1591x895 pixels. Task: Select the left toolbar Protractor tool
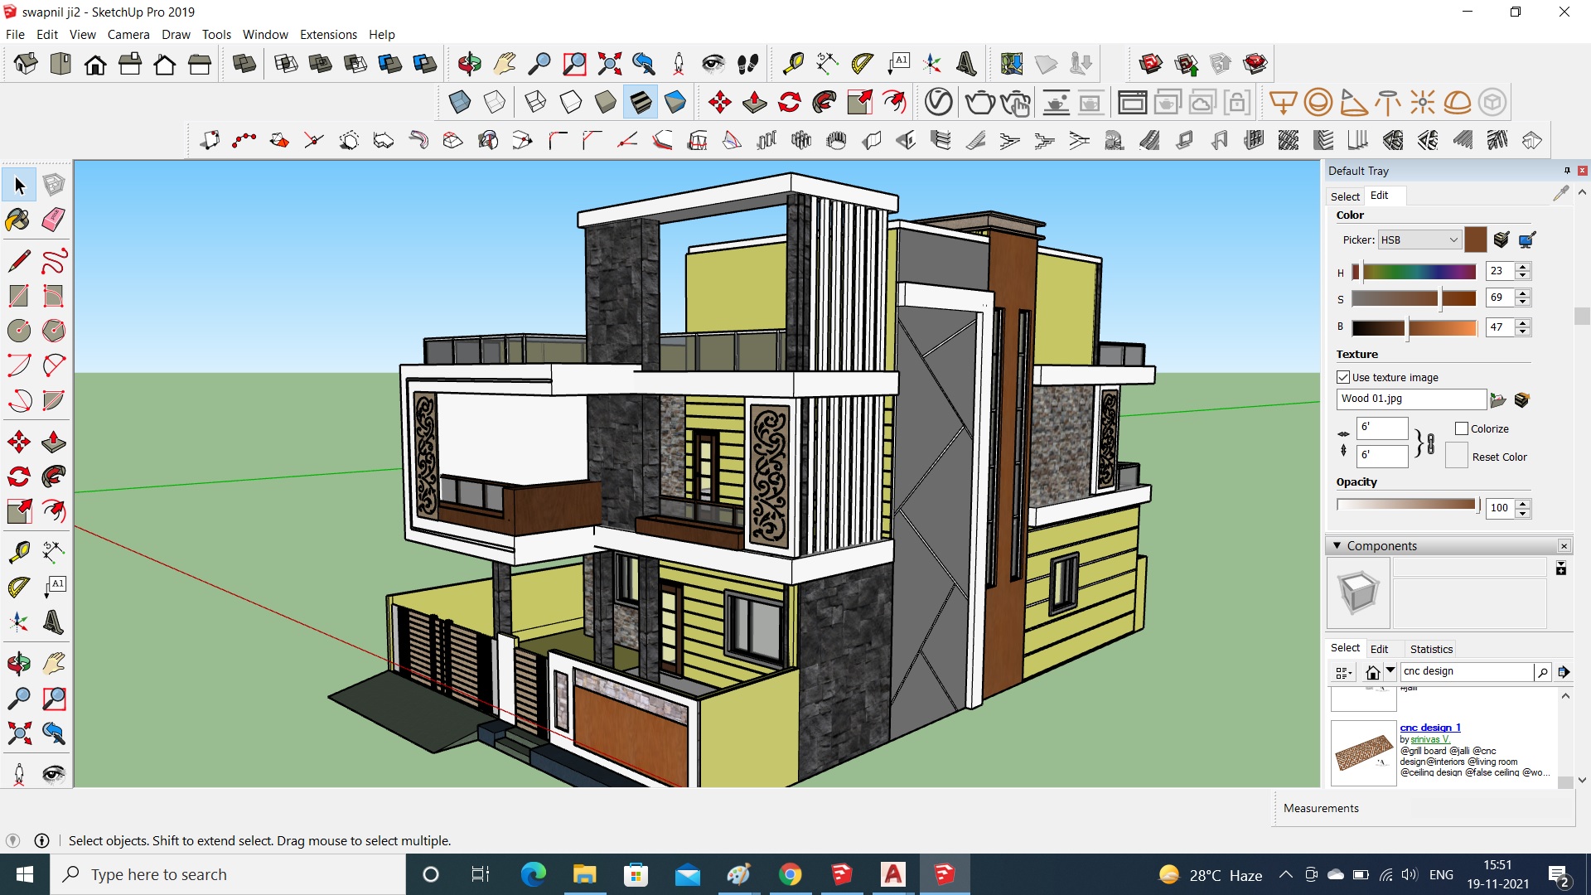tap(19, 587)
